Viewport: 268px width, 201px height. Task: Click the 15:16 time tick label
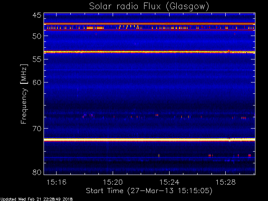(57, 182)
